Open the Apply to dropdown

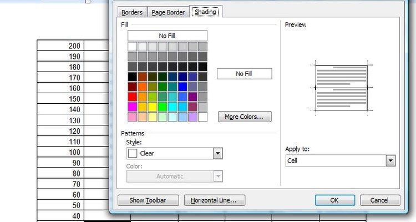point(390,160)
